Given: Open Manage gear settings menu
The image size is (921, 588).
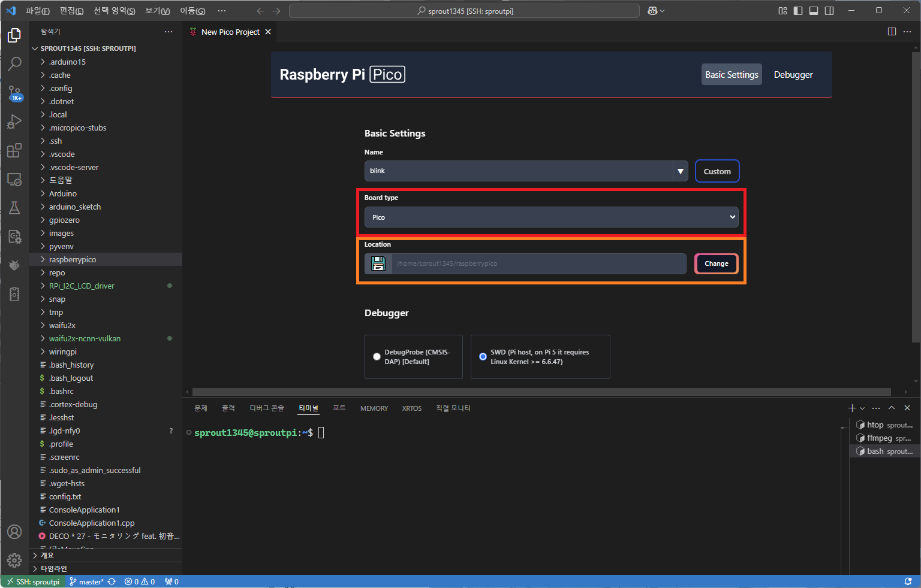Looking at the screenshot, I should [x=14, y=560].
